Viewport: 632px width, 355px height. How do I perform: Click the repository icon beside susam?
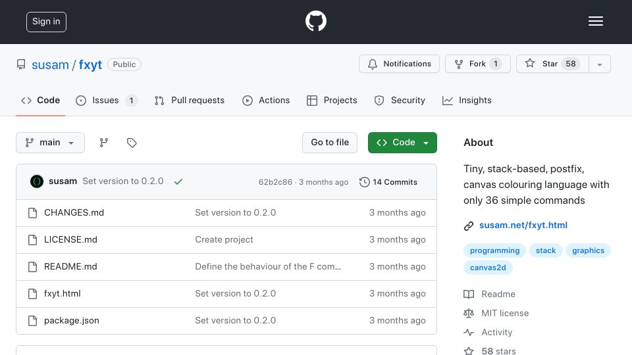[x=21, y=64]
